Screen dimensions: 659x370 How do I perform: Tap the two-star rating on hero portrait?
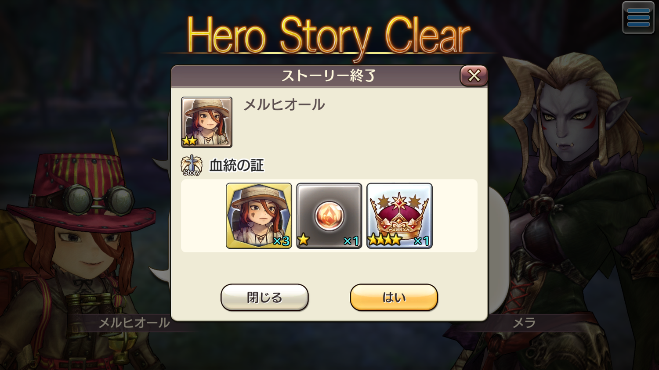click(x=190, y=140)
